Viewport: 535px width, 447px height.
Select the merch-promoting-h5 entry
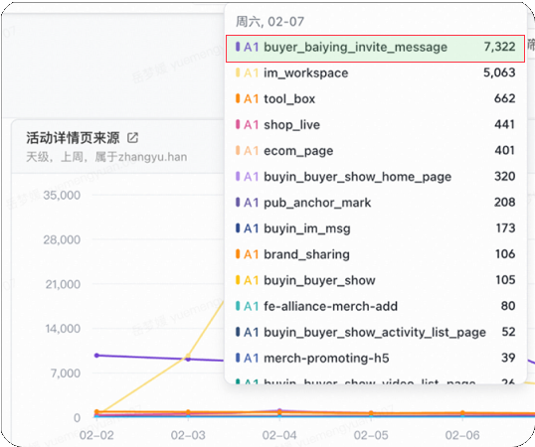375,358
